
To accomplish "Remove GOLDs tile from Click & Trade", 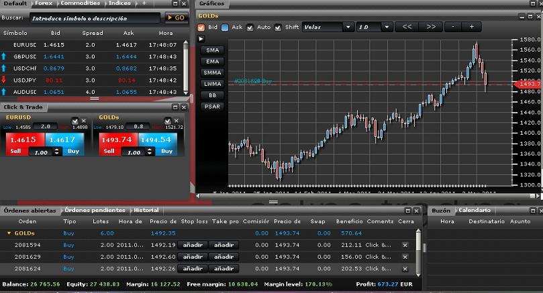I will [x=177, y=121].
